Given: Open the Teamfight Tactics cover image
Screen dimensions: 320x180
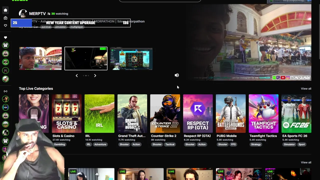Looking at the screenshot, I should tap(263, 113).
